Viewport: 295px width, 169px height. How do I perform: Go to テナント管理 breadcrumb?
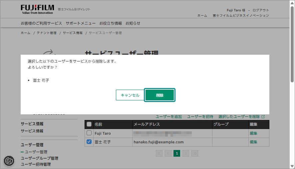pos(47,33)
